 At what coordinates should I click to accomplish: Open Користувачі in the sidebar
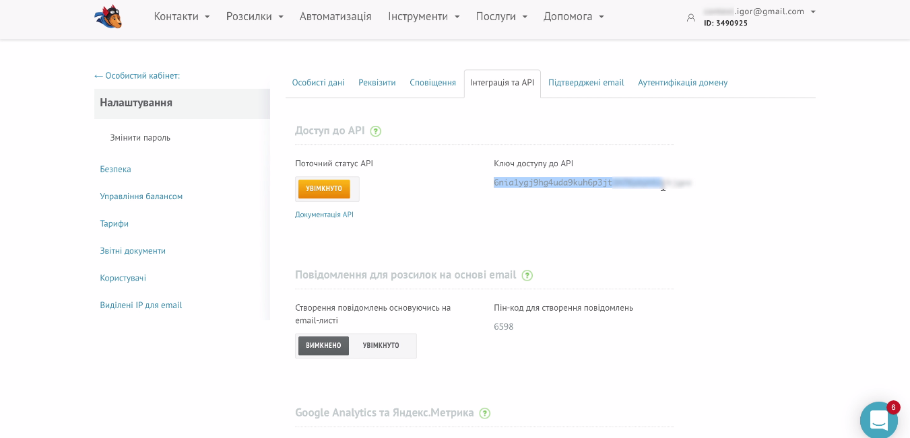(x=123, y=278)
